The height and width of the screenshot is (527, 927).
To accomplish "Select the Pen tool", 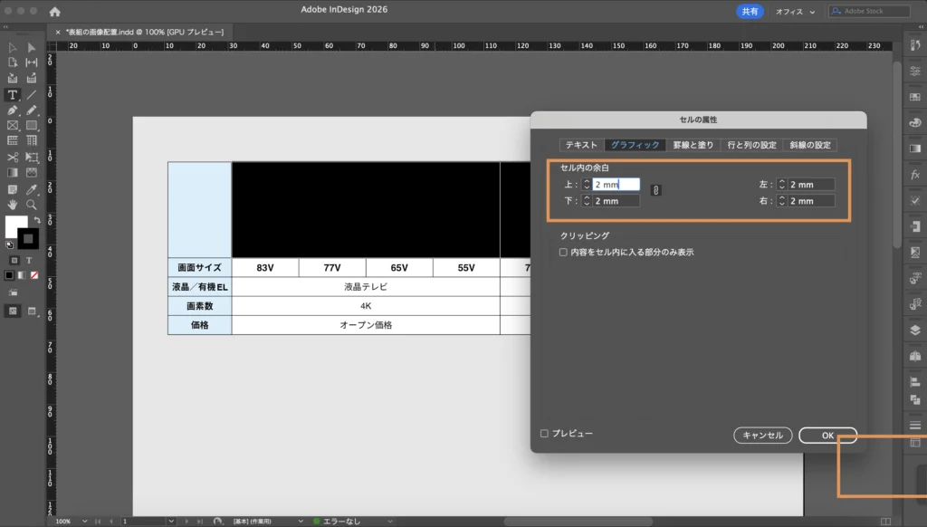I will click(x=13, y=110).
